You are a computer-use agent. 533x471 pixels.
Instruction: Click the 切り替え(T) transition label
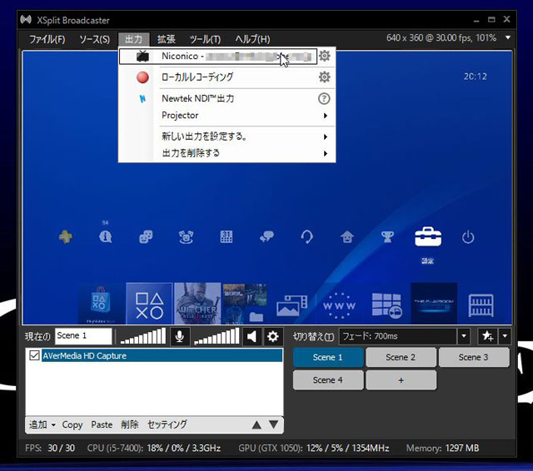point(313,336)
